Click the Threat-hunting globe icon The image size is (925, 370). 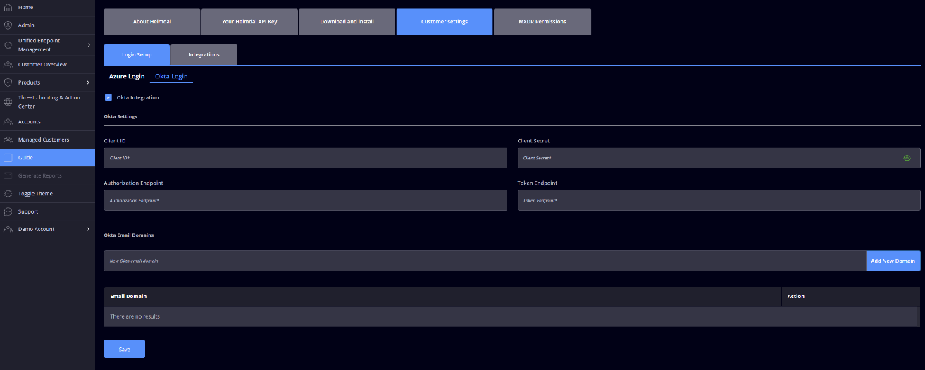(8, 102)
